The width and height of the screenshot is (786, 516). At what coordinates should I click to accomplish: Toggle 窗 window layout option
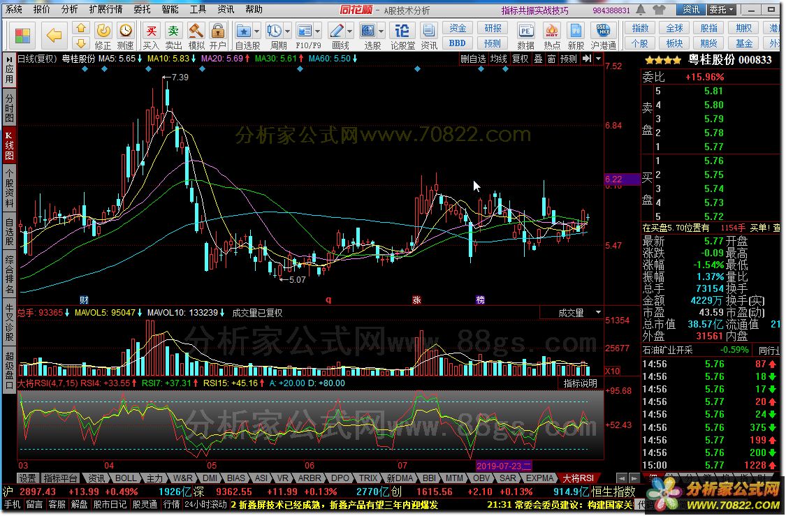click(551, 59)
